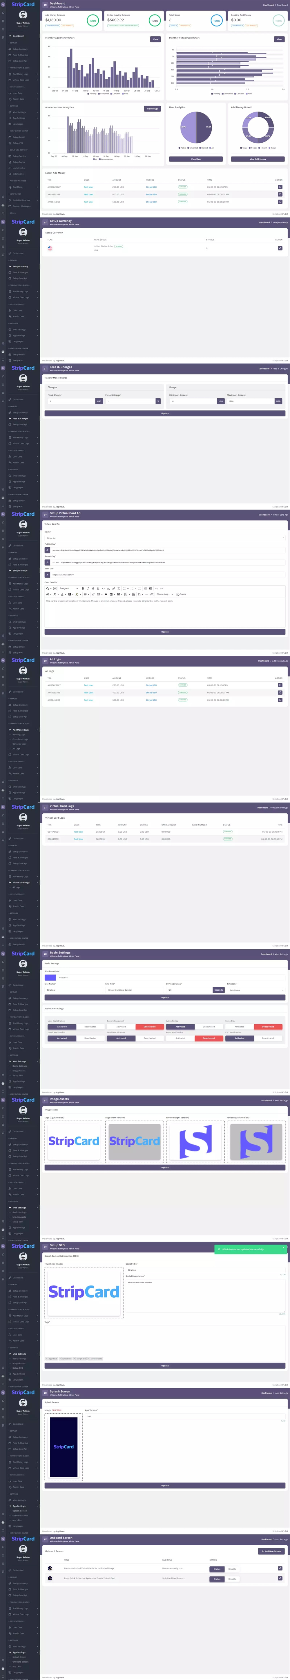290x1680 pixels.
Task: Toggle Bold in the Card Details editor
Action: [x=83, y=588]
